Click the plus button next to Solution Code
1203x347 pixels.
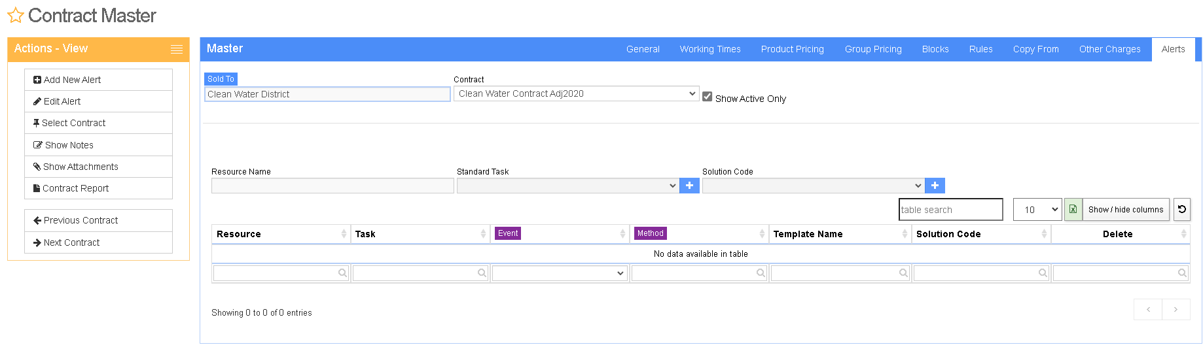935,186
